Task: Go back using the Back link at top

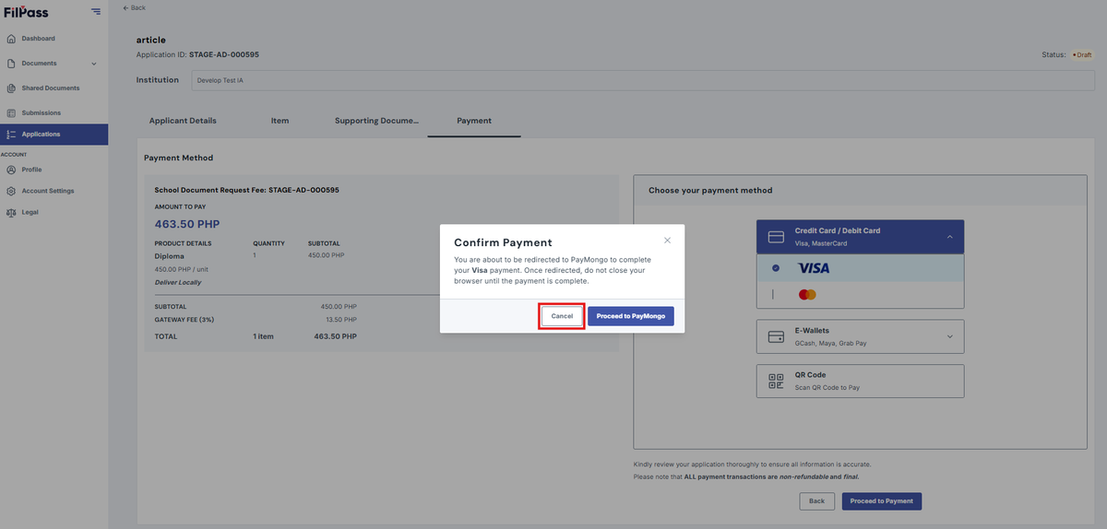Action: click(x=134, y=7)
